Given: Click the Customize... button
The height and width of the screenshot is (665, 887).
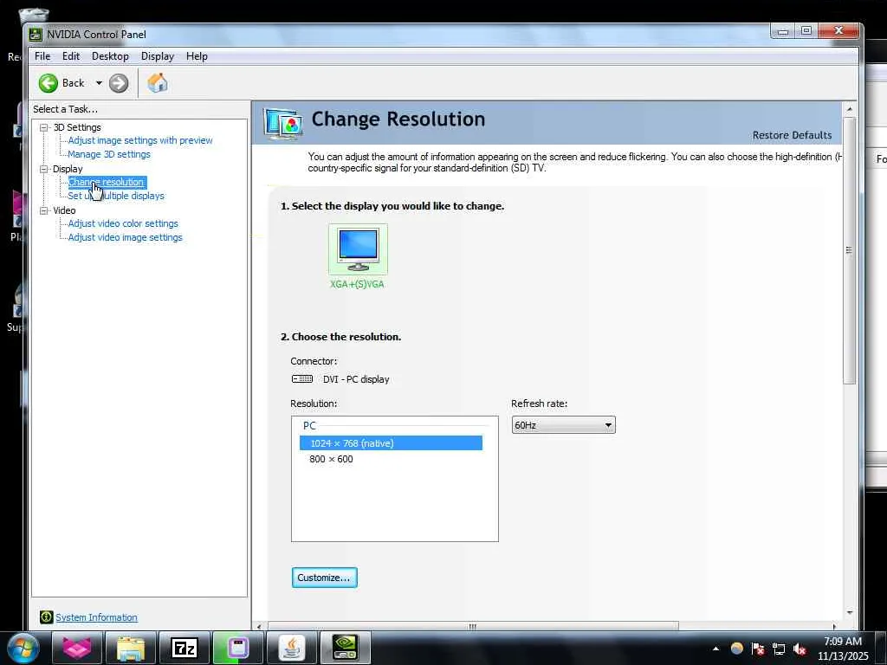Looking at the screenshot, I should click(x=324, y=578).
